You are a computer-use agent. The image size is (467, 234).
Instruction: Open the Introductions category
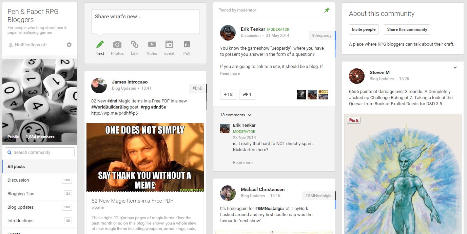tap(40, 221)
